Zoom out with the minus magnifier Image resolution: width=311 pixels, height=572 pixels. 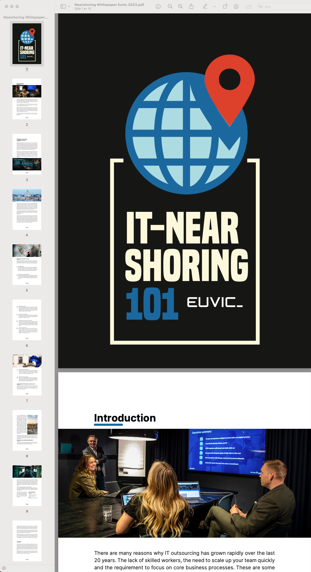(170, 6)
